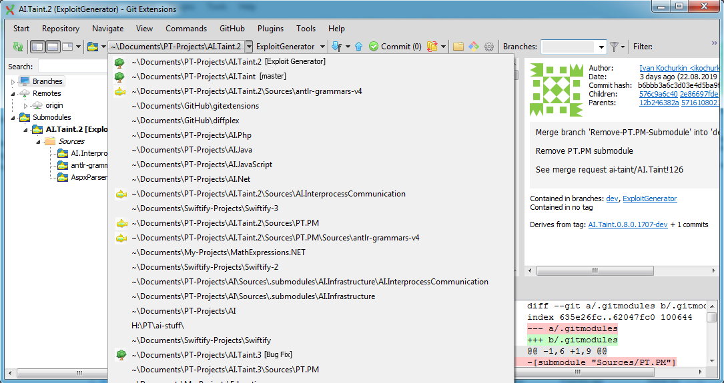The width and height of the screenshot is (724, 383).
Task: Open the Help menu
Action: pyautogui.click(x=336, y=29)
